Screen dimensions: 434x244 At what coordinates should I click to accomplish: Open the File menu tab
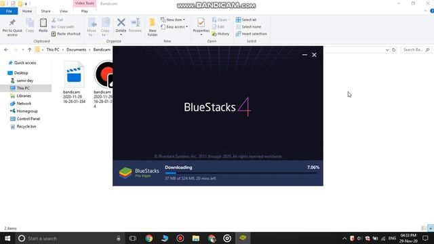[x=9, y=11]
